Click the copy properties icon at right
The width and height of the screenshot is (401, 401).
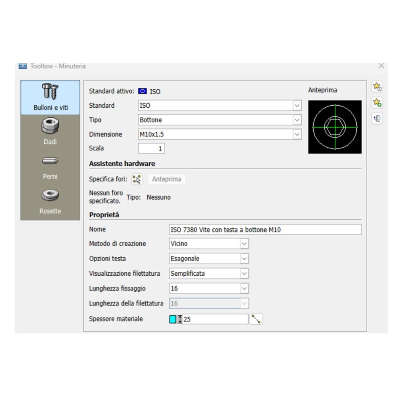pos(377,119)
